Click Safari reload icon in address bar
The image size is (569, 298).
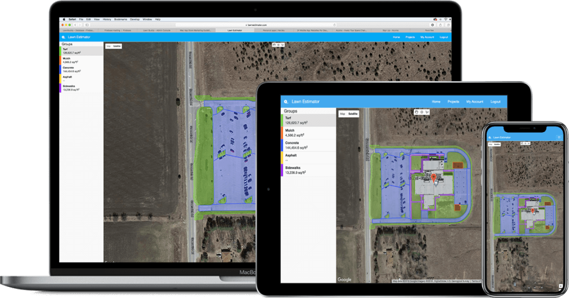pos(335,25)
